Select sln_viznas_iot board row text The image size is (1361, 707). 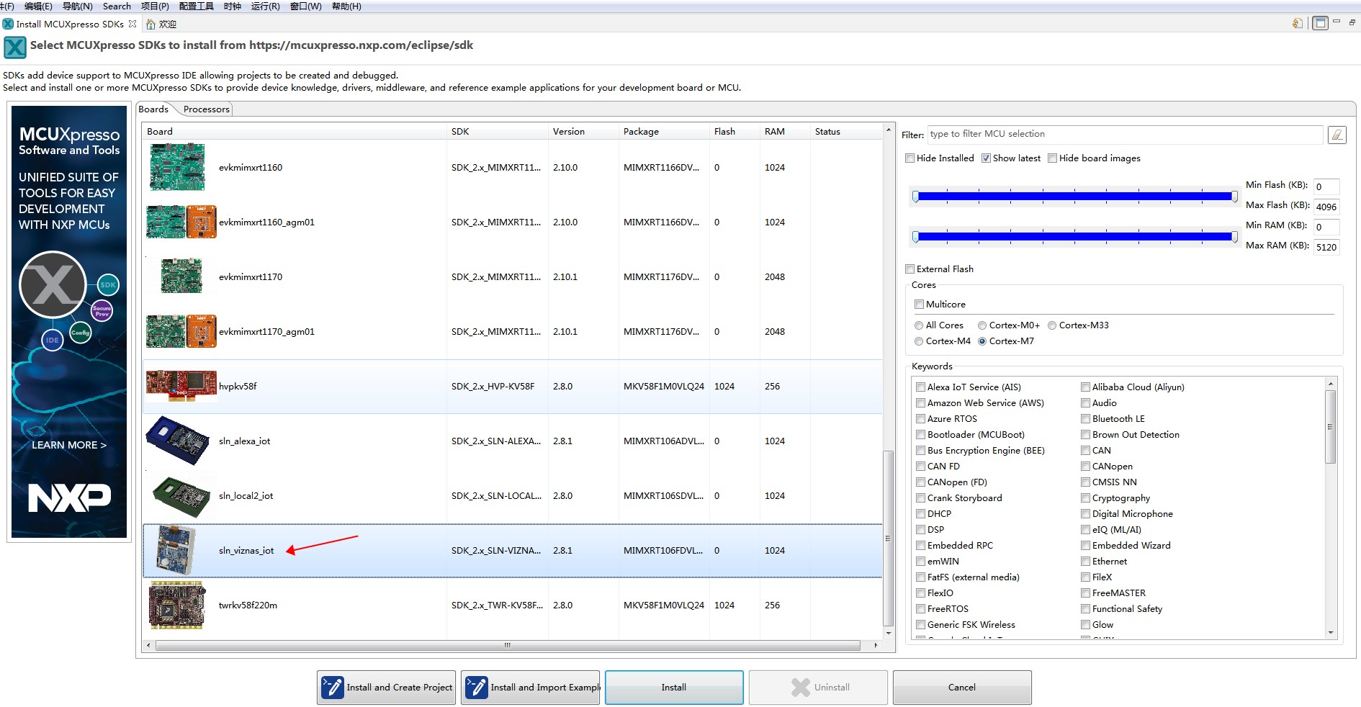tap(246, 551)
